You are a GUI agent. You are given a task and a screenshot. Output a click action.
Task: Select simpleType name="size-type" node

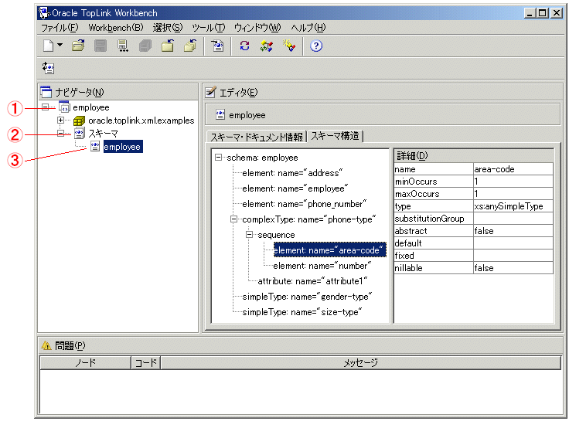(302, 312)
